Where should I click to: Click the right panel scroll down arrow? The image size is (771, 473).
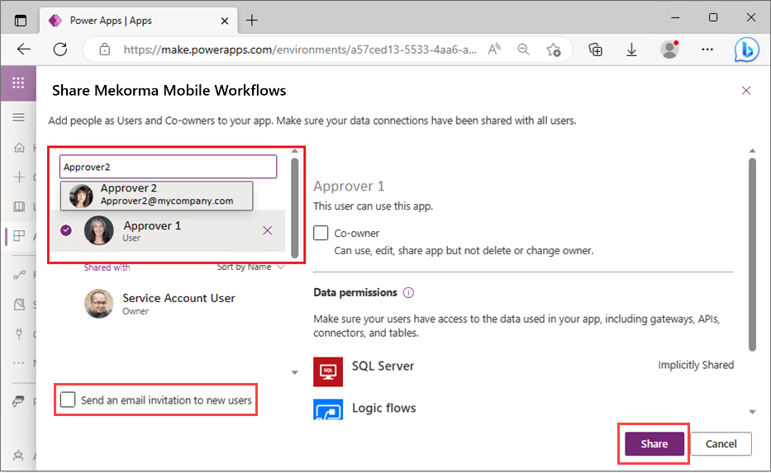tap(752, 412)
